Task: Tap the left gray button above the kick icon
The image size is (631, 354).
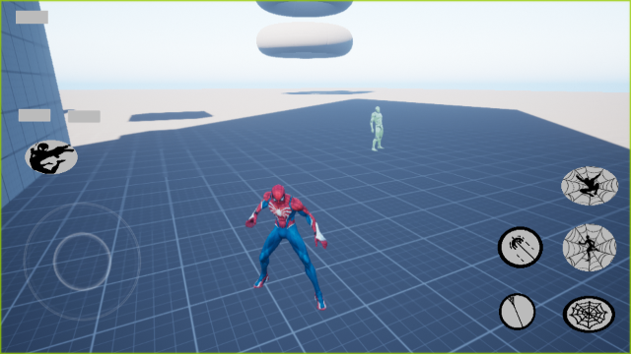Action: tap(35, 115)
